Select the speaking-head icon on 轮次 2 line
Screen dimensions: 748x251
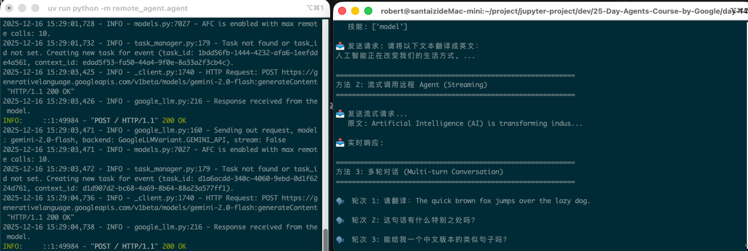tap(340, 220)
